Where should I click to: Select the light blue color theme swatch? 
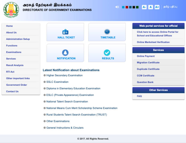(x=123, y=7)
